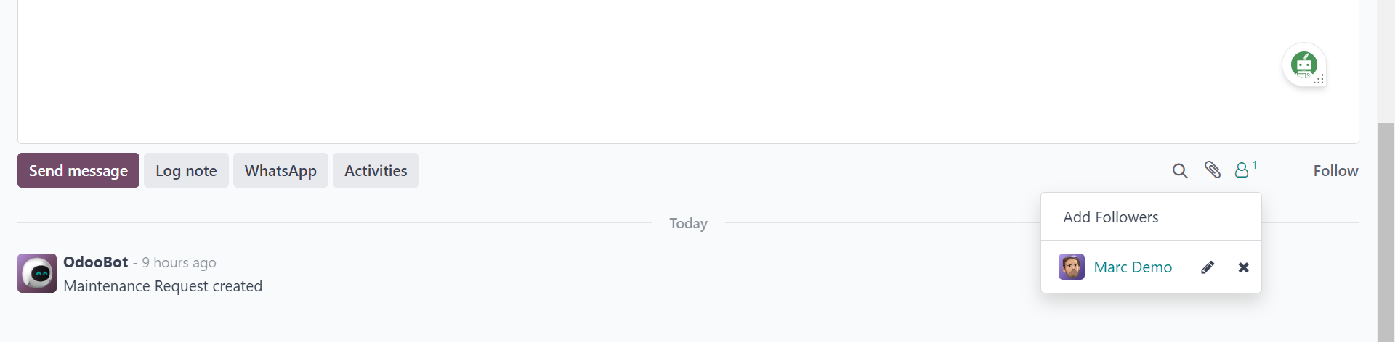This screenshot has width=1395, height=342.
Task: Click the composer resize grip dots
Action: click(1319, 79)
